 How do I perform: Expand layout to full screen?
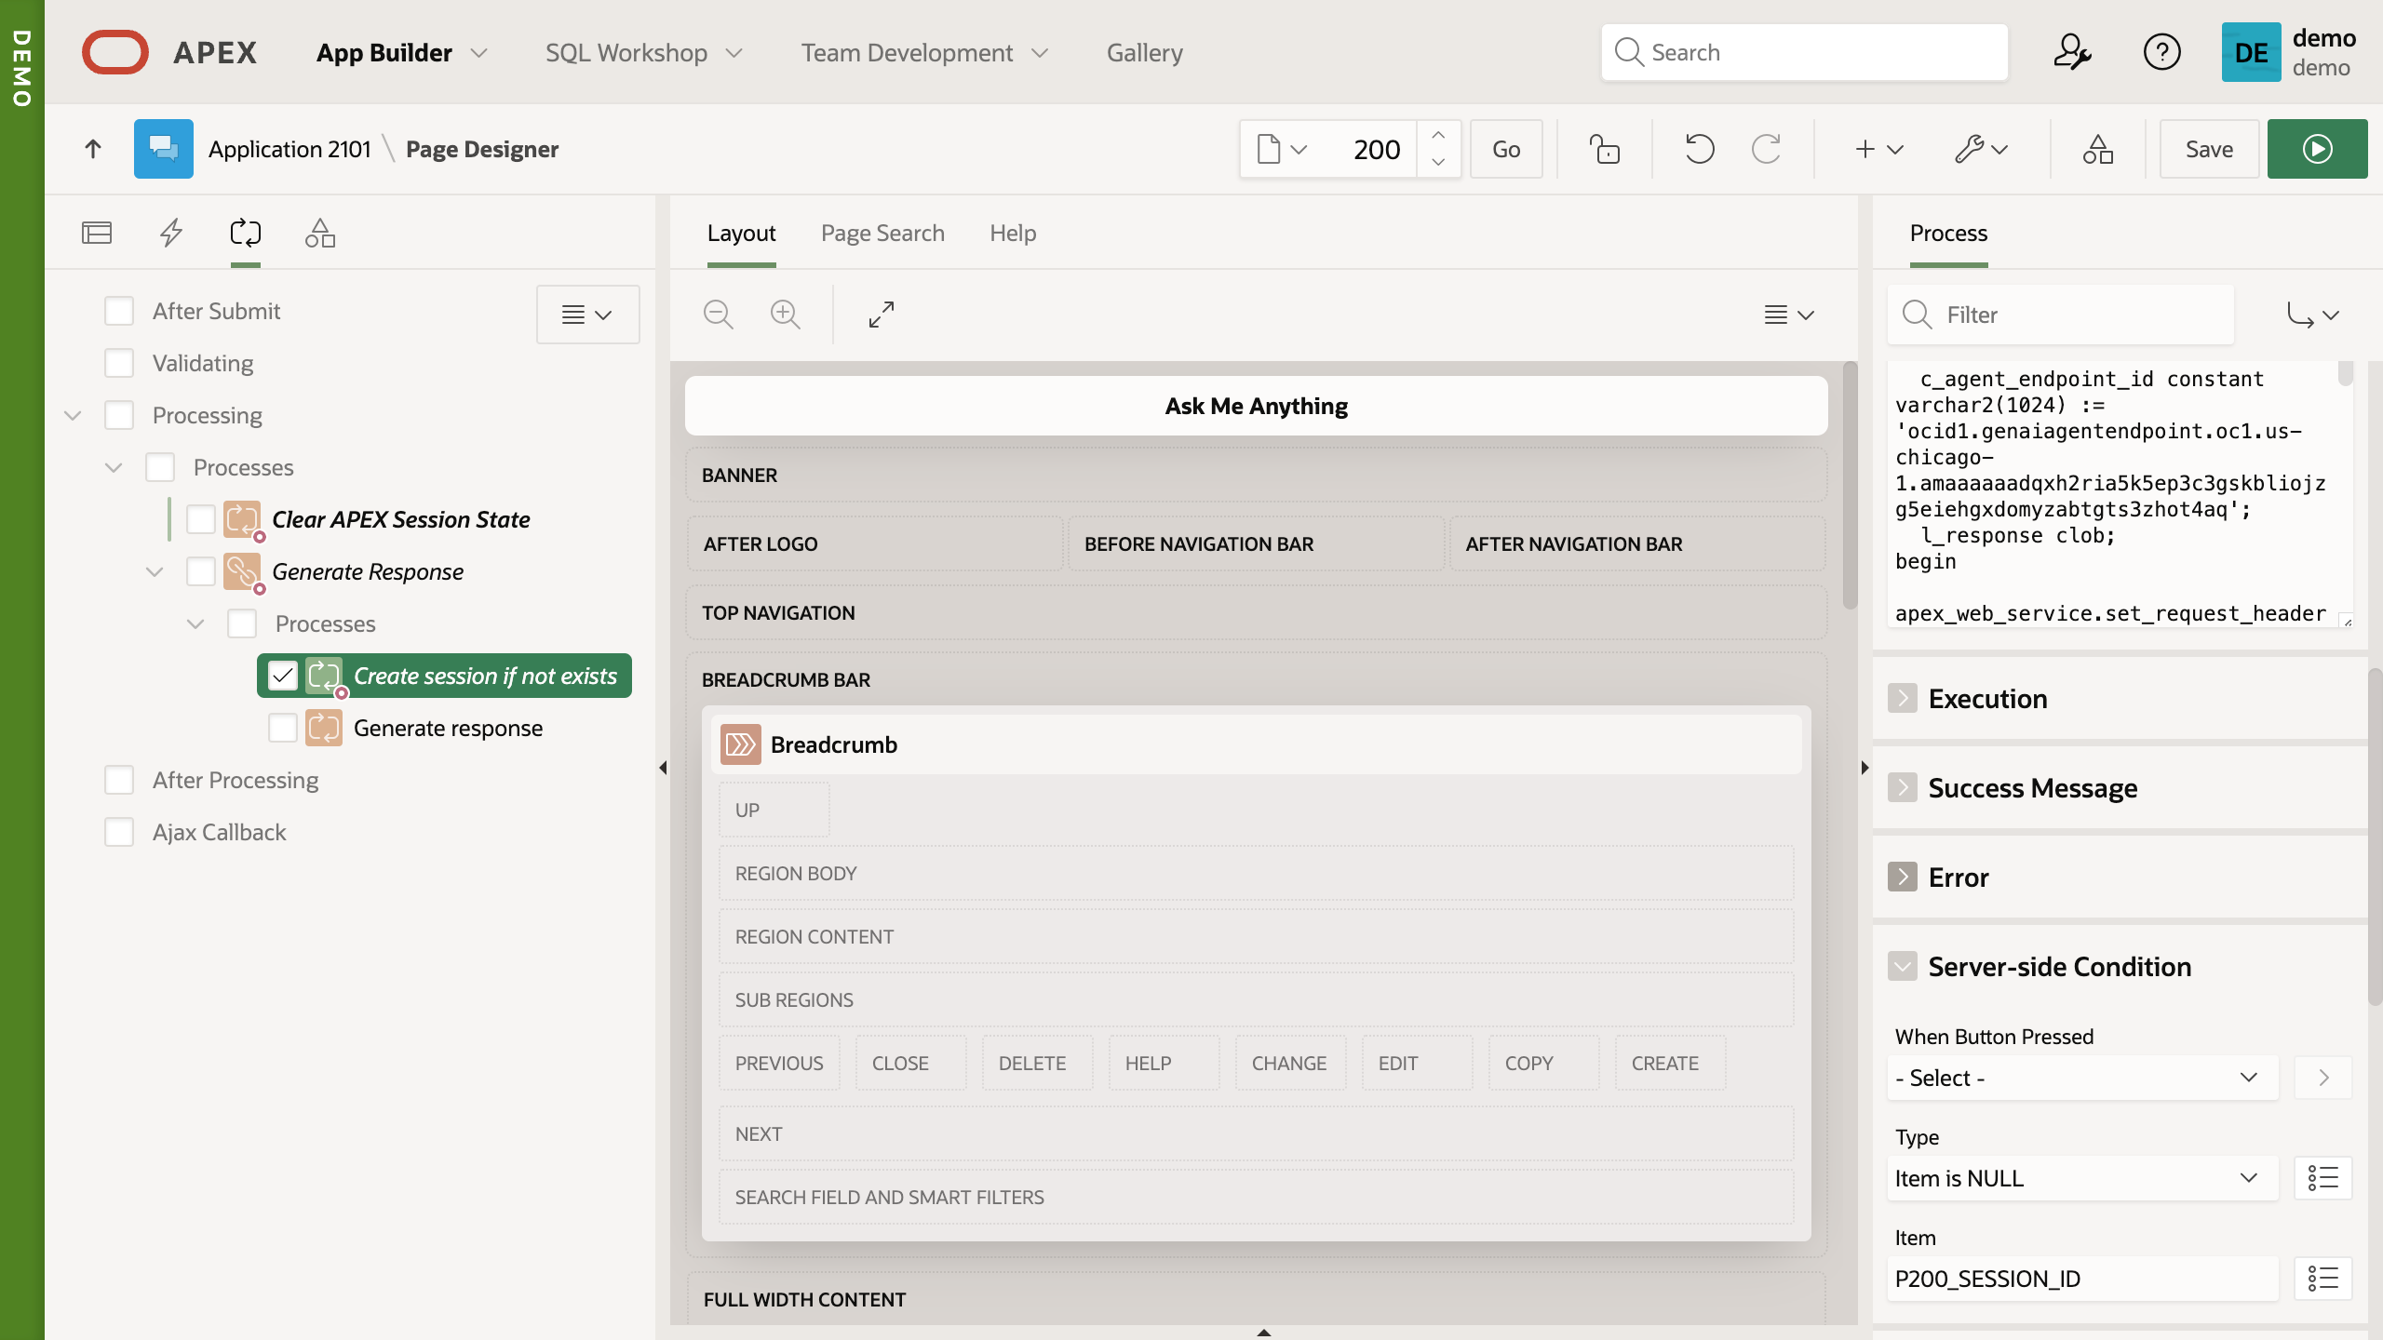[x=882, y=315]
